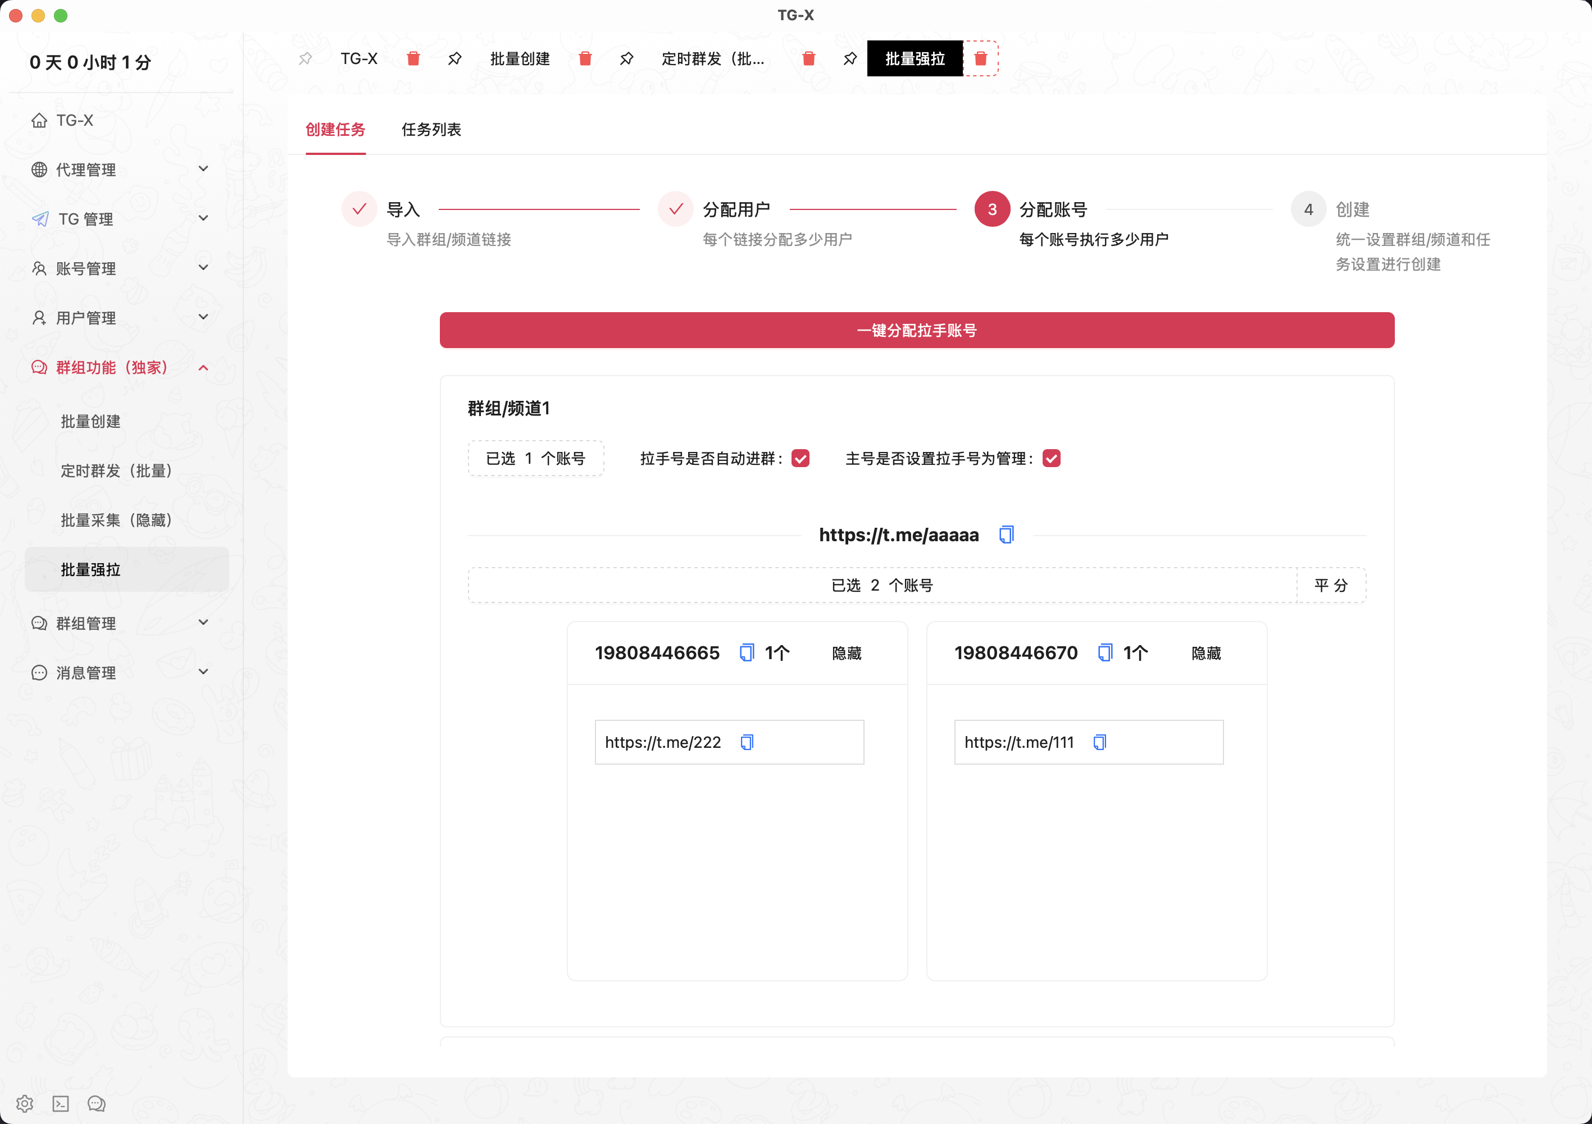Click the TG-X home icon in sidebar
The width and height of the screenshot is (1592, 1124).
tap(39, 121)
